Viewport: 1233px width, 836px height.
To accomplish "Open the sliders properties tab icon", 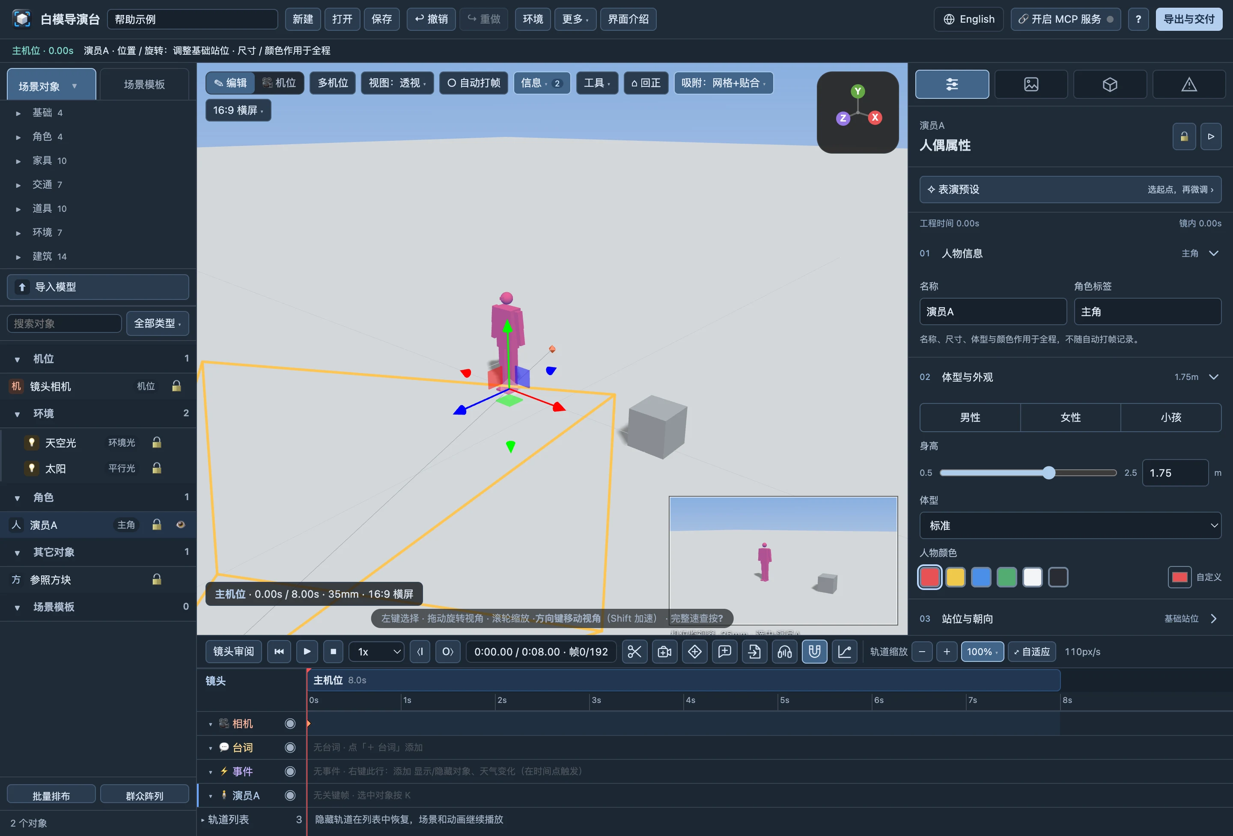I will tap(952, 84).
